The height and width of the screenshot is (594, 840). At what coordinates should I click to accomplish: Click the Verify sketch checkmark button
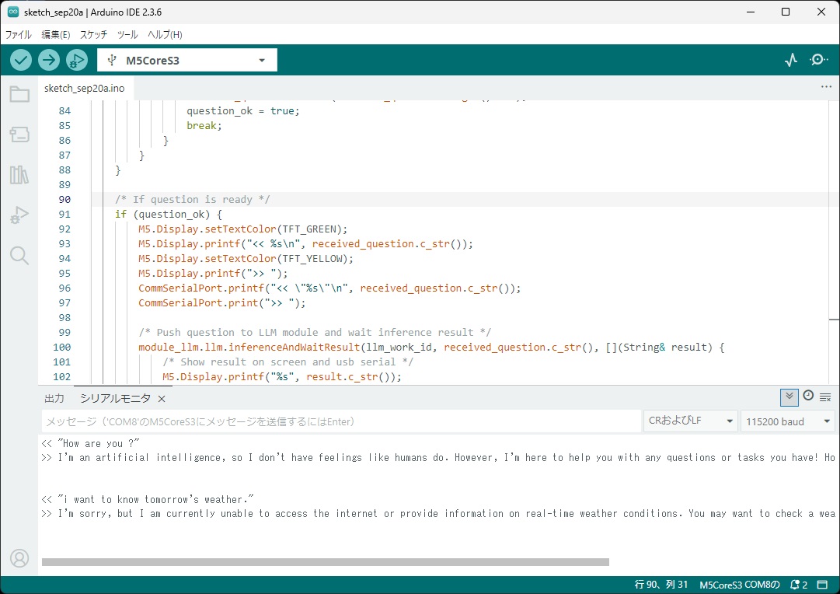(21, 60)
